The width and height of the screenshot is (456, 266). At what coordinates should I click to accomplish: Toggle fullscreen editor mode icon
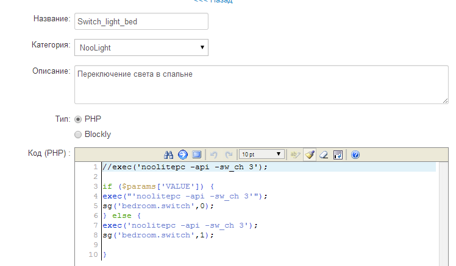point(196,155)
